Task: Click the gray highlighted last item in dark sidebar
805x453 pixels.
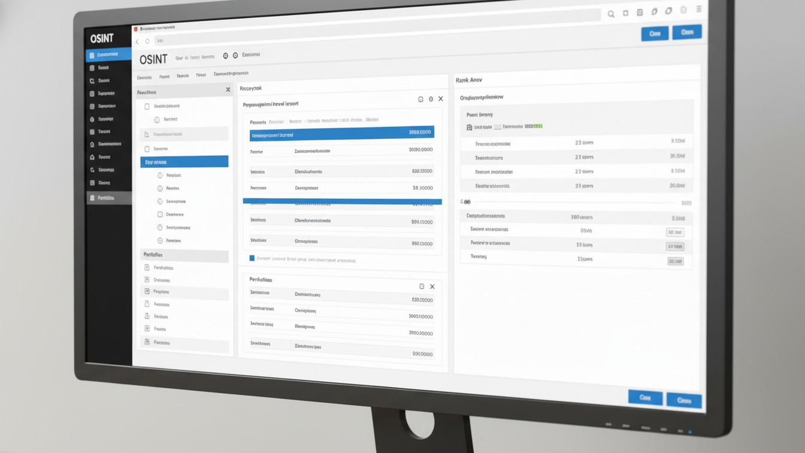Action: (108, 198)
